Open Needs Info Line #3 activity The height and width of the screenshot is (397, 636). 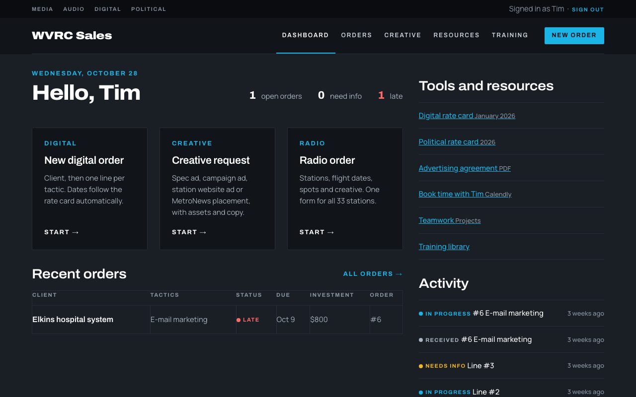511,366
